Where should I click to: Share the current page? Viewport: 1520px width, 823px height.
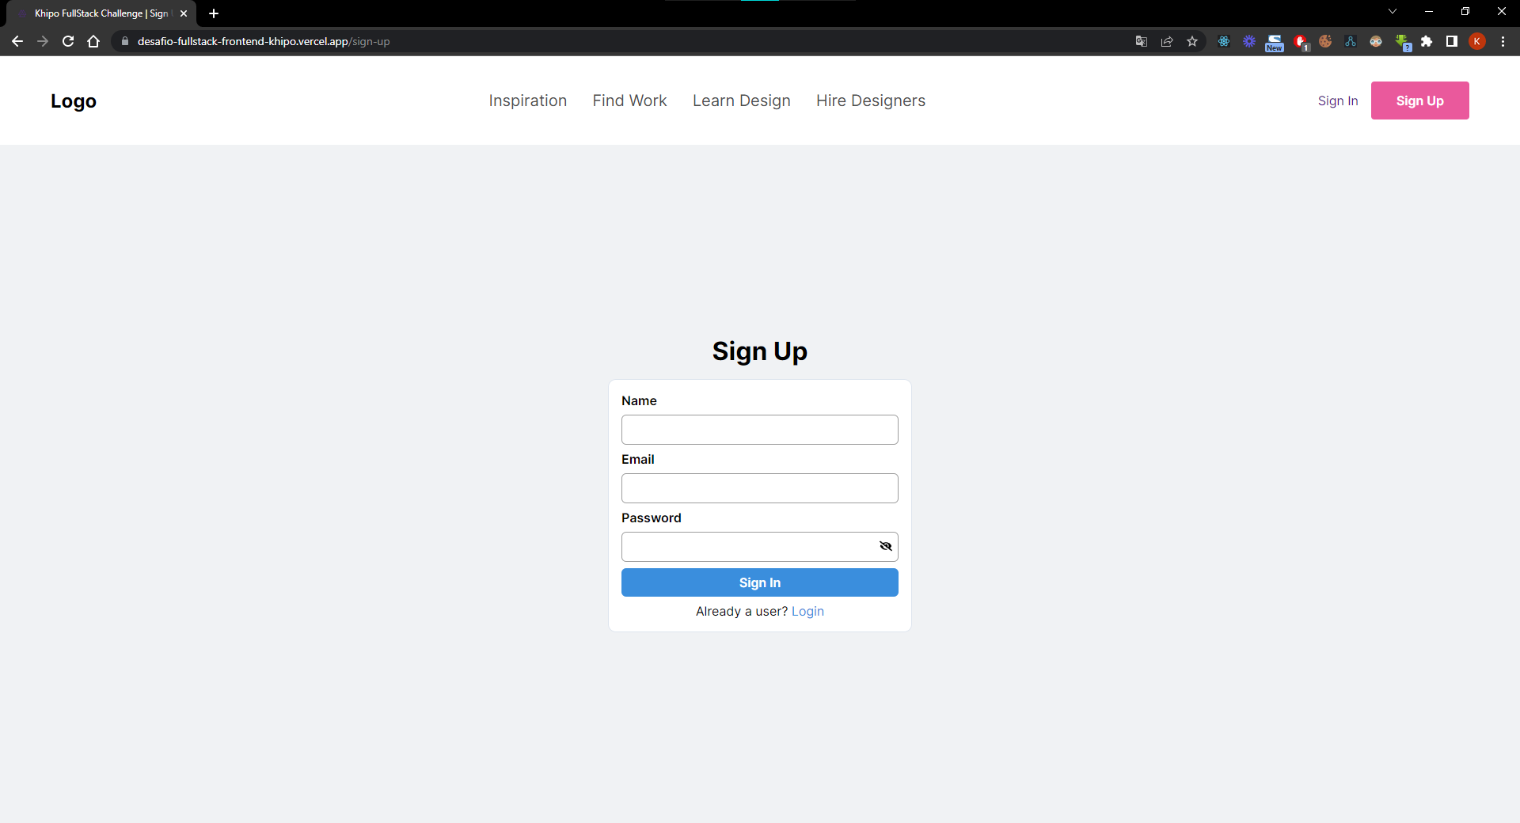point(1166,41)
